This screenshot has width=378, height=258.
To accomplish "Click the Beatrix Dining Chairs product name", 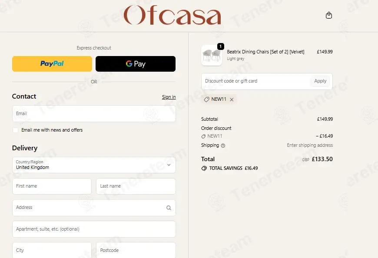I will (x=265, y=52).
